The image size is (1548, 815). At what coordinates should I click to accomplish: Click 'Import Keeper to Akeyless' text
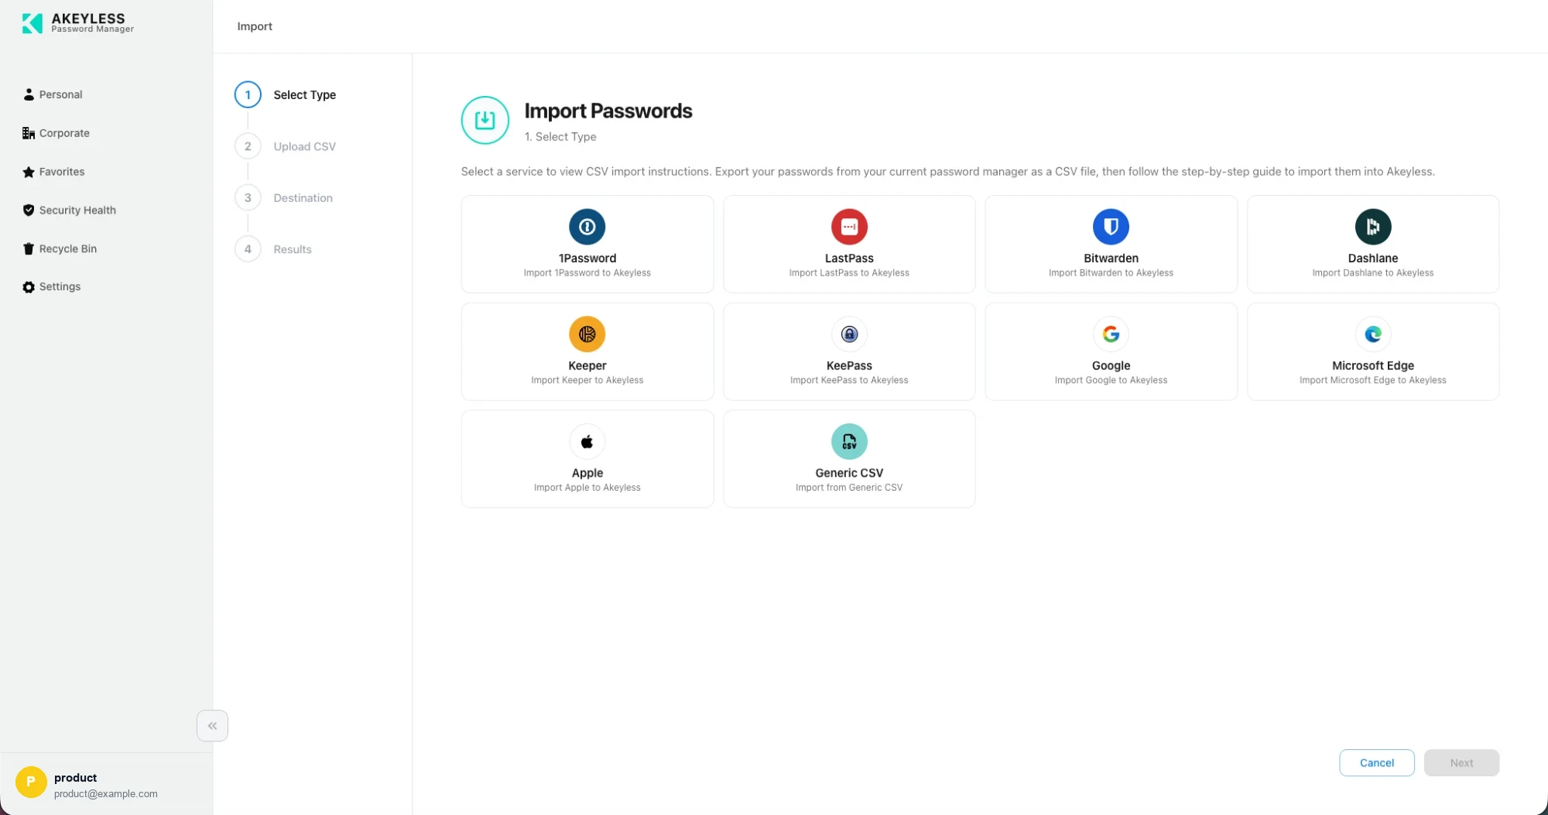tap(587, 381)
